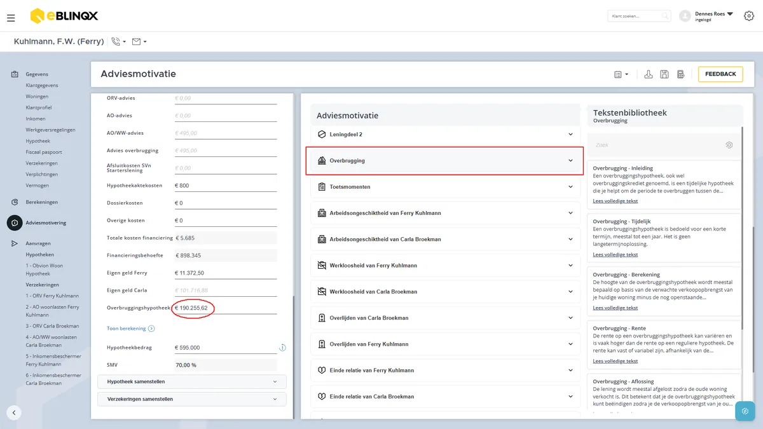Click info icon beside Hypotheekbedrag

(282, 348)
